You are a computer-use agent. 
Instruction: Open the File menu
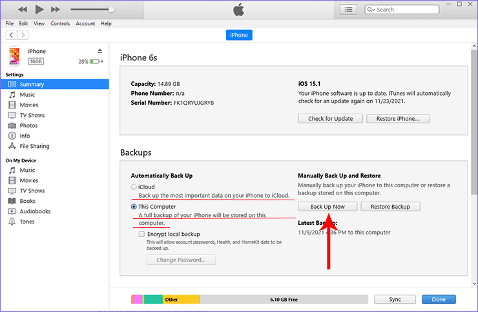click(x=10, y=23)
